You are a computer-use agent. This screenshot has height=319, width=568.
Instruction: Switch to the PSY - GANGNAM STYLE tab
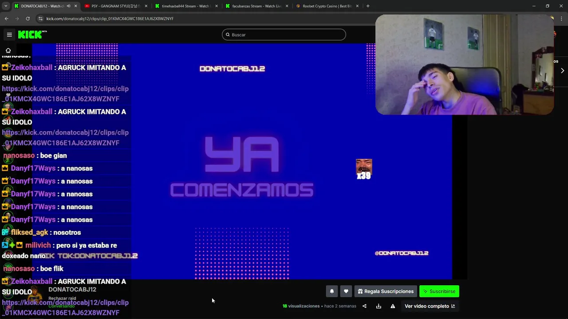coord(115,6)
